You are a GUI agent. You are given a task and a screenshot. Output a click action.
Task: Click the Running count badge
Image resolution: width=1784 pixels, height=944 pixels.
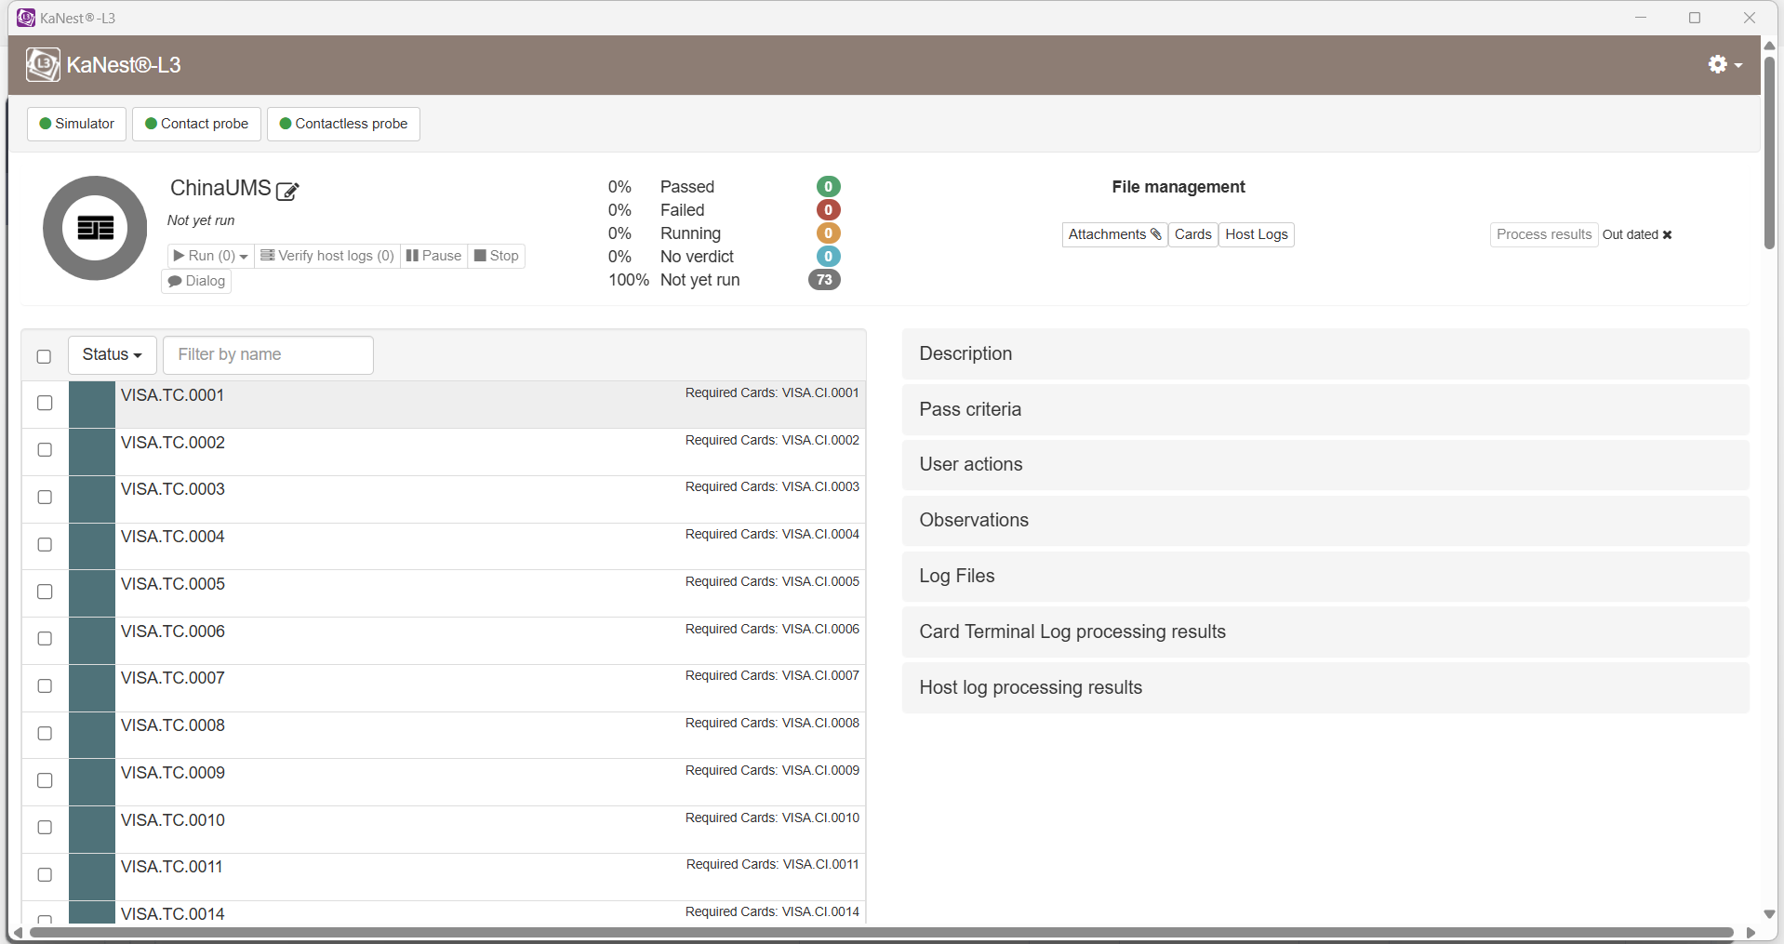(x=828, y=233)
